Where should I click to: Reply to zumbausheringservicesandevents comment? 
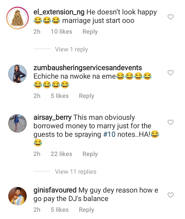[x=86, y=96]
